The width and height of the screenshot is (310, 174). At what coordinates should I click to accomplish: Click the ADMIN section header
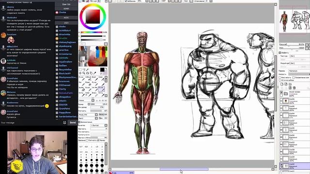pos(66,9)
